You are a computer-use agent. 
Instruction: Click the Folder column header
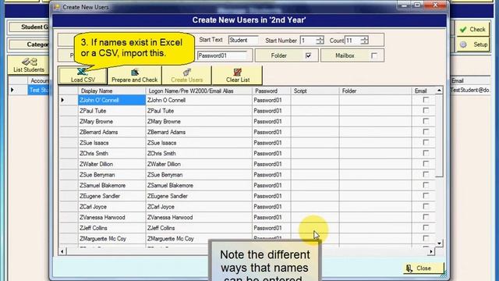376,91
